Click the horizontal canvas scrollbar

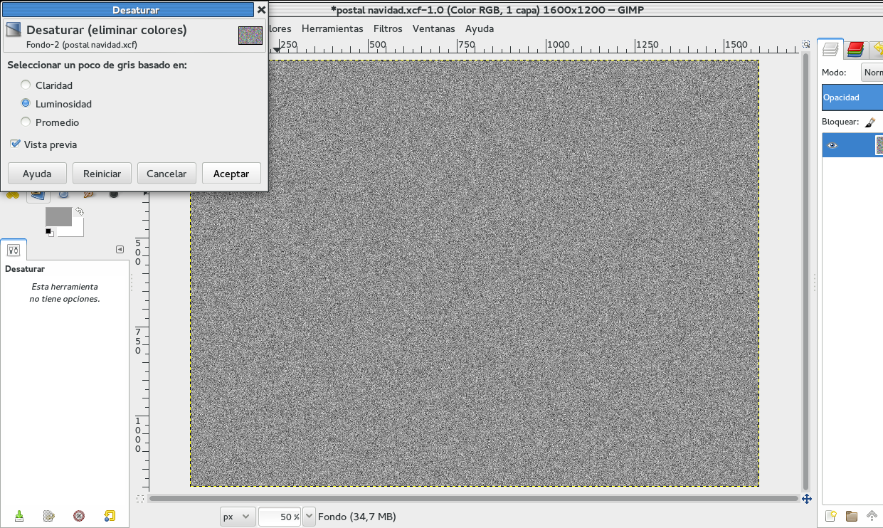click(x=470, y=498)
